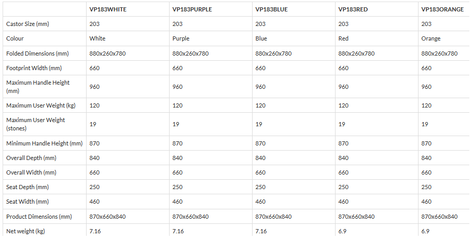Select the Overall Depth (mm) row label
The width and height of the screenshot is (473, 240).
[32, 158]
